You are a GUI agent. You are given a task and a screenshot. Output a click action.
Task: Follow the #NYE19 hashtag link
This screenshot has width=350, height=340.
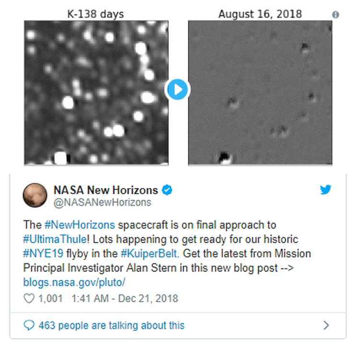(43, 254)
